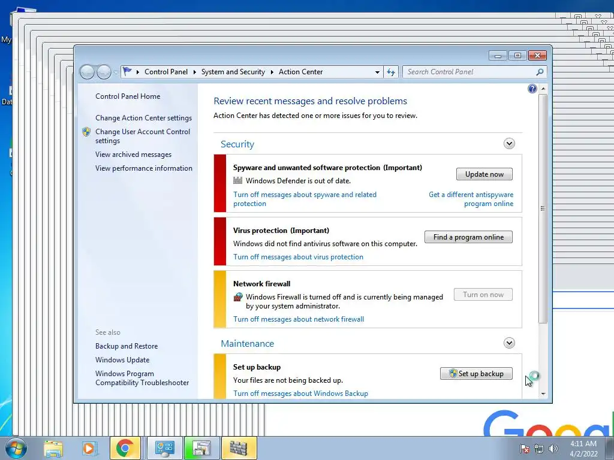Open the volume speaker tray icon
The image size is (614, 460).
tap(553, 449)
